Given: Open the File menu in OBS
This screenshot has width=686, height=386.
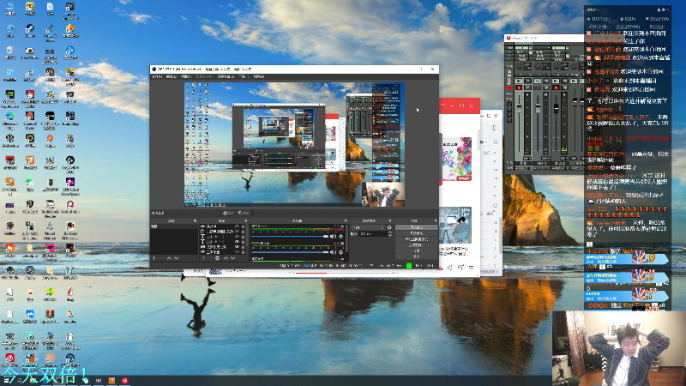Looking at the screenshot, I should [x=157, y=76].
